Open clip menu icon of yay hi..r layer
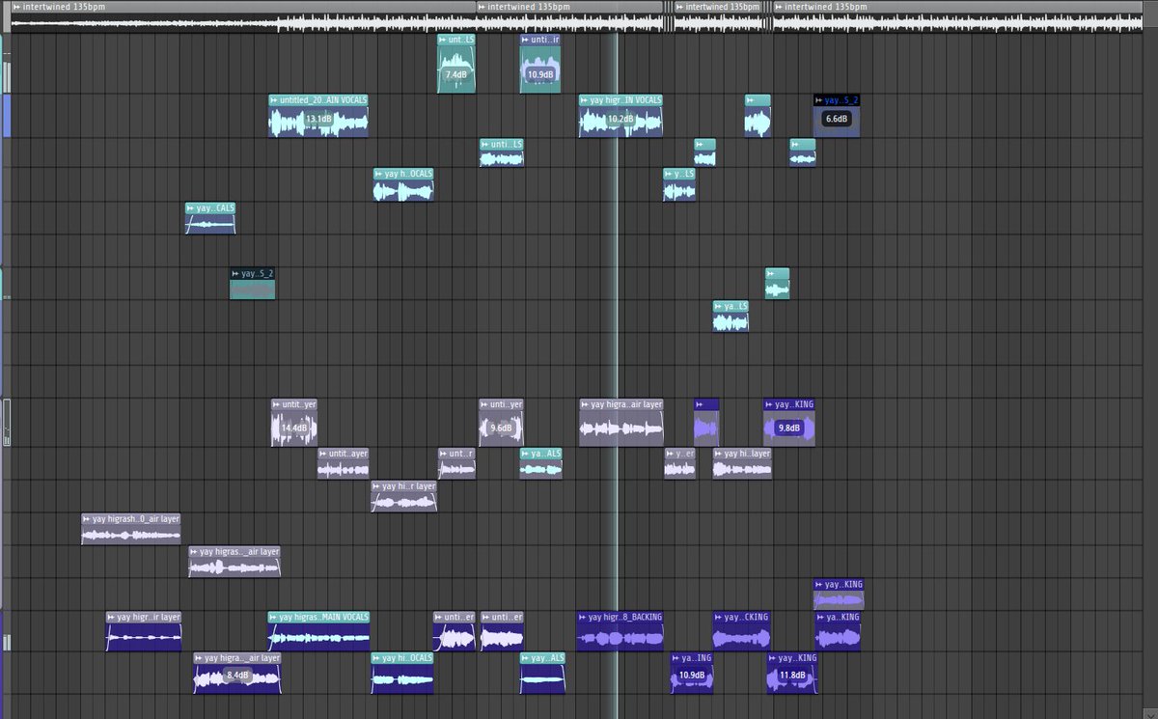The height and width of the screenshot is (719, 1158). [x=377, y=486]
